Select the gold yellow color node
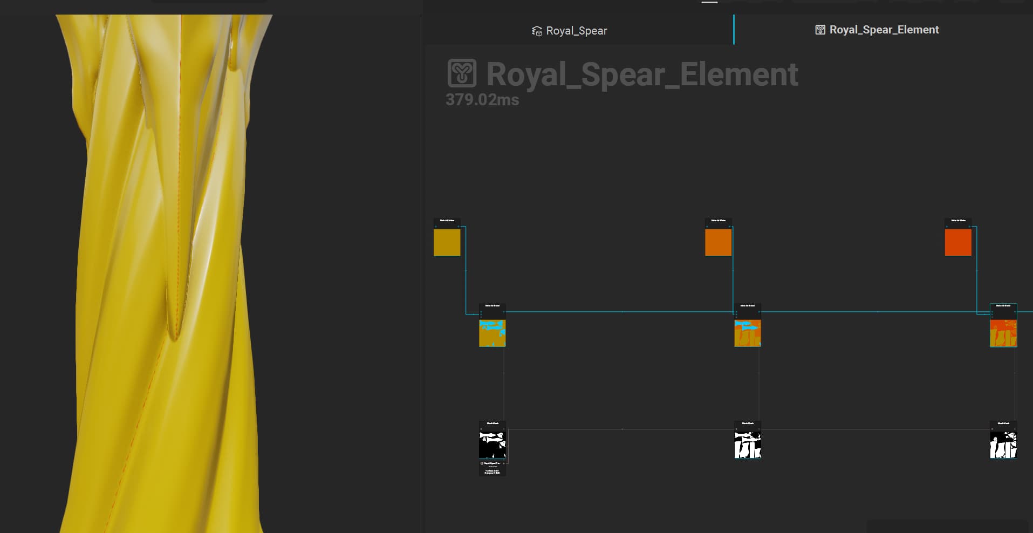 coord(447,242)
